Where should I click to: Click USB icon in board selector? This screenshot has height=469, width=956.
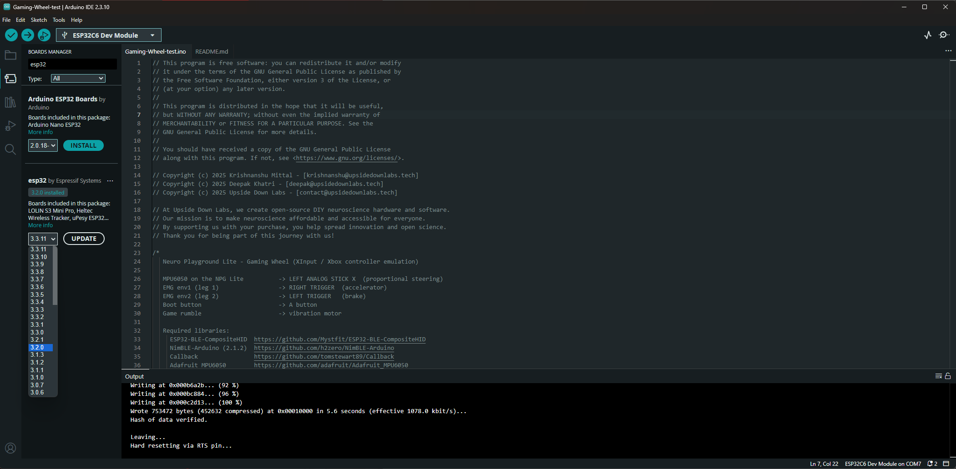65,35
